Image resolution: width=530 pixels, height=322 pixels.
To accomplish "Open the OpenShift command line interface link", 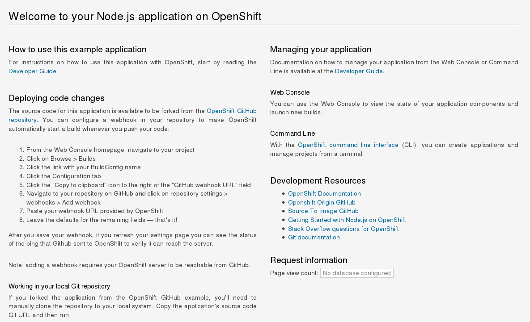I will pyautogui.click(x=348, y=145).
